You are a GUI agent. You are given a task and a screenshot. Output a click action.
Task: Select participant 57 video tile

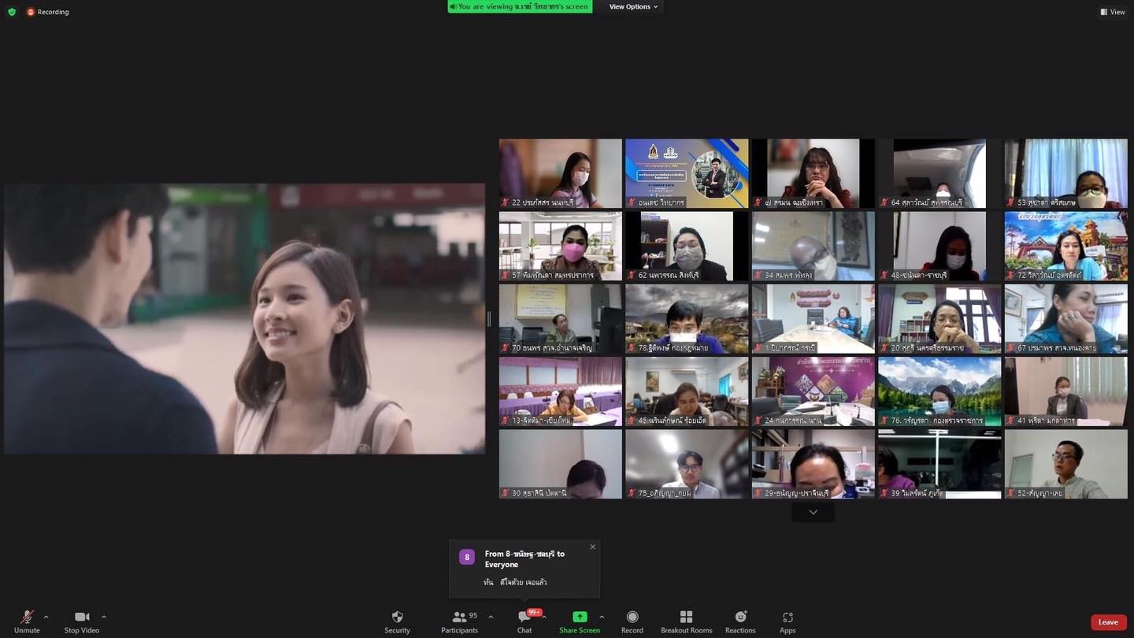561,246
